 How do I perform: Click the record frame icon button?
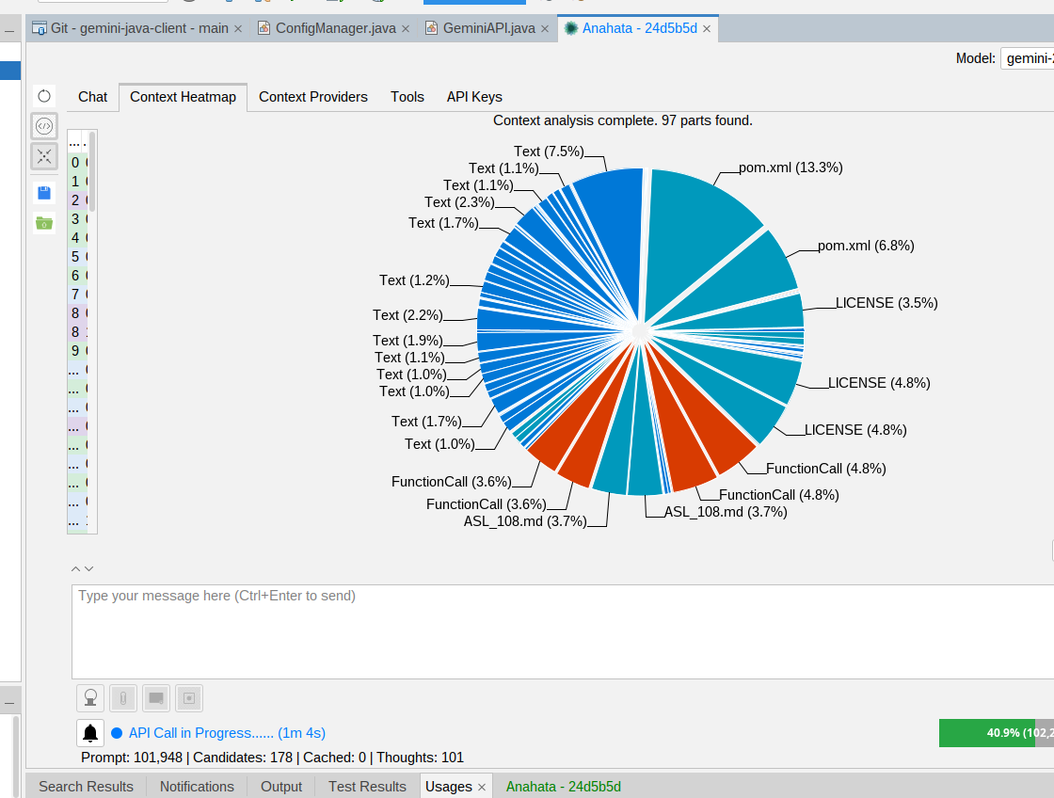(189, 698)
